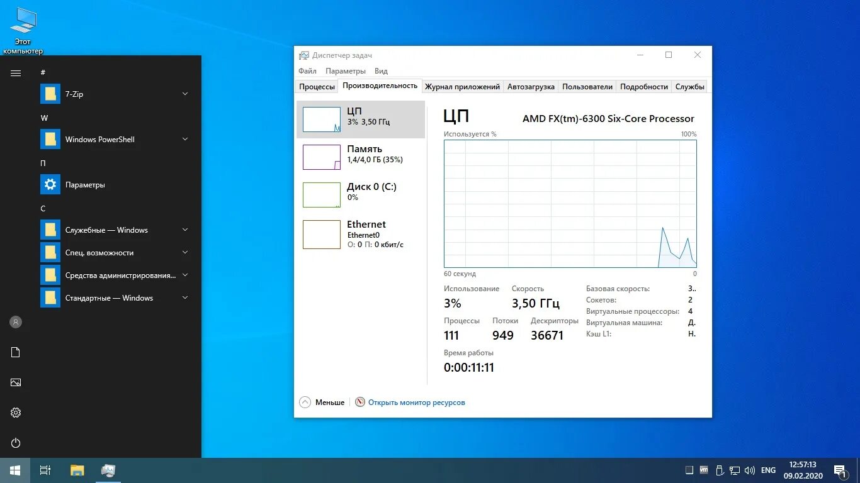Click the grid tray icon beside VMware
860x483 pixels.
point(689,470)
